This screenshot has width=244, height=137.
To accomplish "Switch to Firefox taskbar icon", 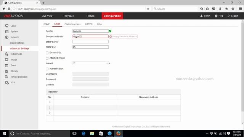I will [118, 134].
